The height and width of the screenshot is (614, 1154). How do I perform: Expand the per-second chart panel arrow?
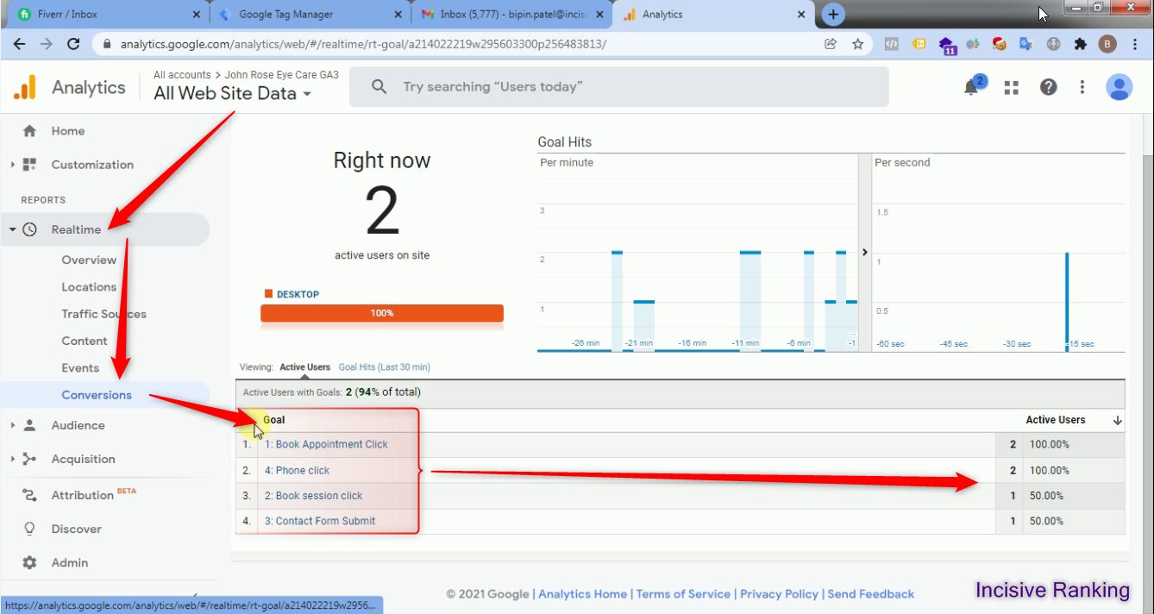(x=864, y=252)
